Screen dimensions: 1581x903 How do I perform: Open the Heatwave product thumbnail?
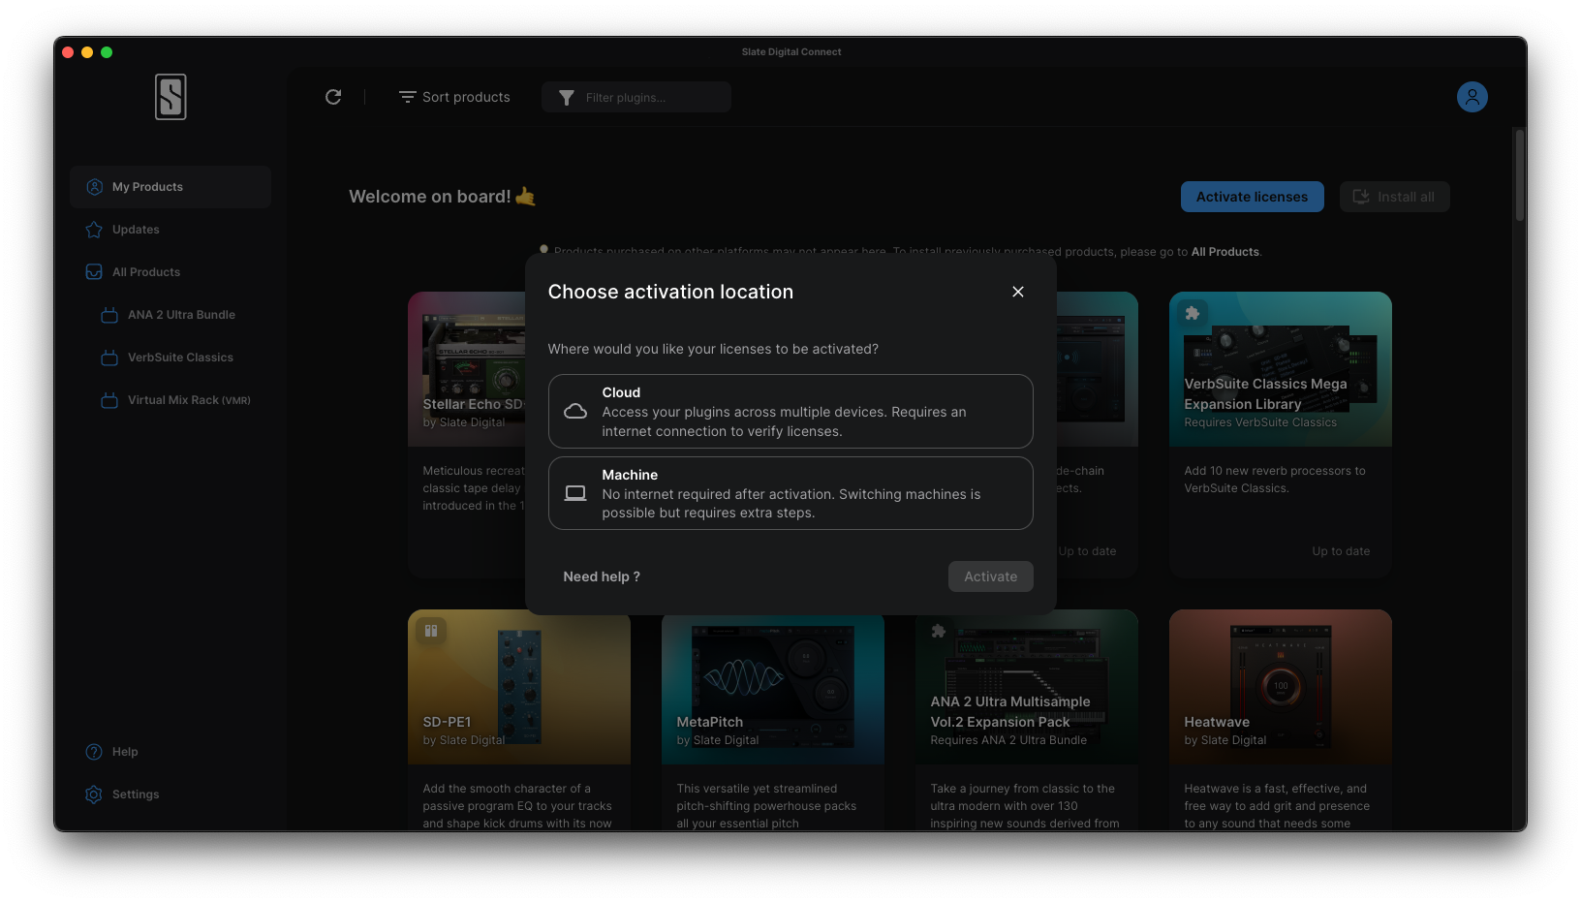coord(1281,687)
